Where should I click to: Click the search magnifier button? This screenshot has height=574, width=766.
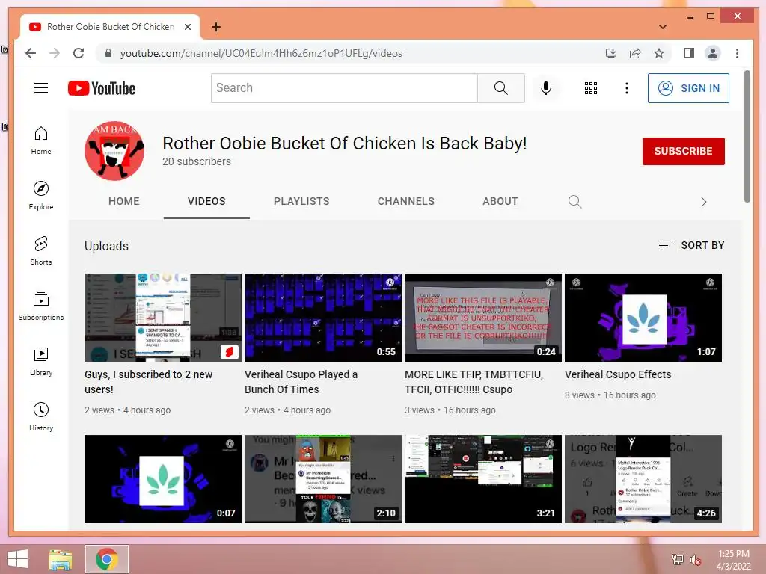500,88
